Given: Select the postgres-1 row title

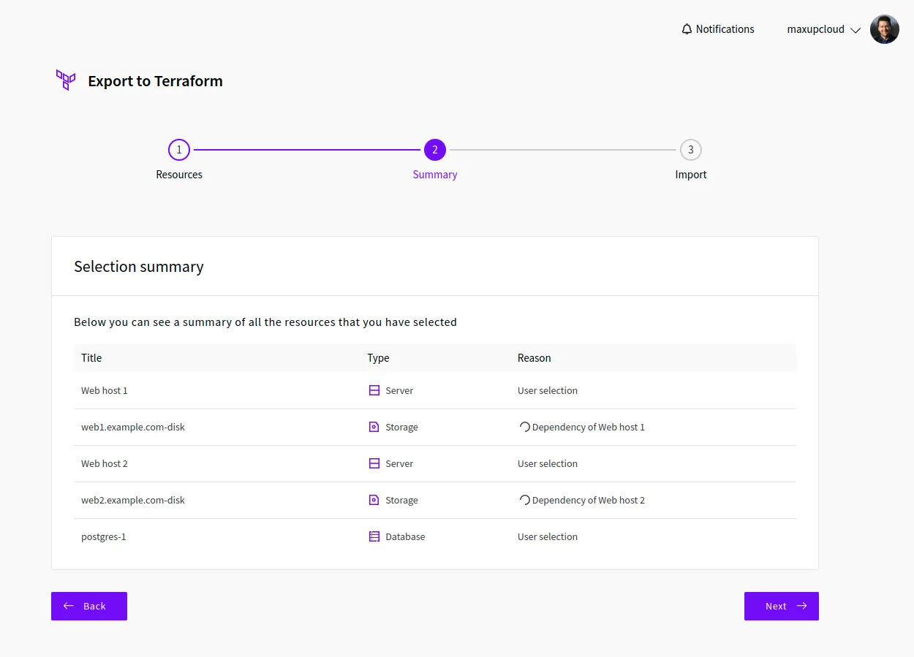Looking at the screenshot, I should [x=104, y=537].
